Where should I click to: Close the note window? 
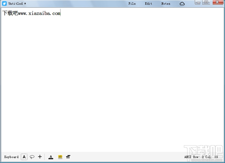pyautogui.click(x=218, y=2)
